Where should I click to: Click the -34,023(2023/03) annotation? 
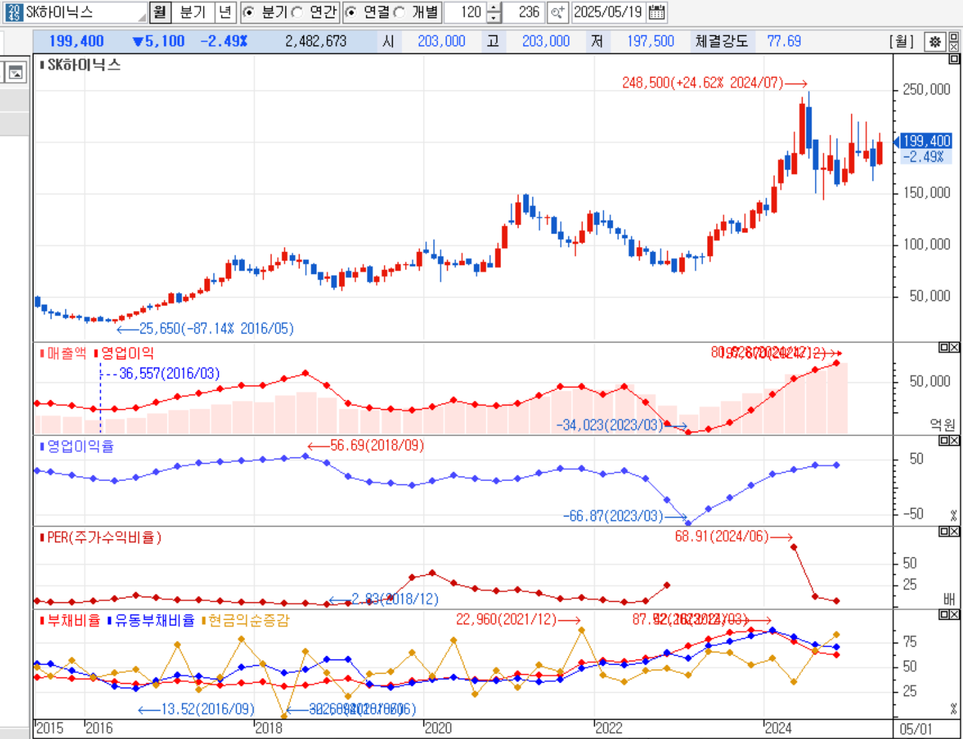(x=609, y=425)
